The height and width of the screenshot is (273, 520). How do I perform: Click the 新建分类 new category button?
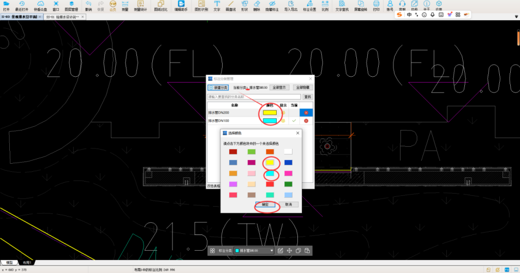point(218,87)
